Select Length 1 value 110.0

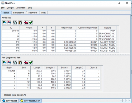50,88
